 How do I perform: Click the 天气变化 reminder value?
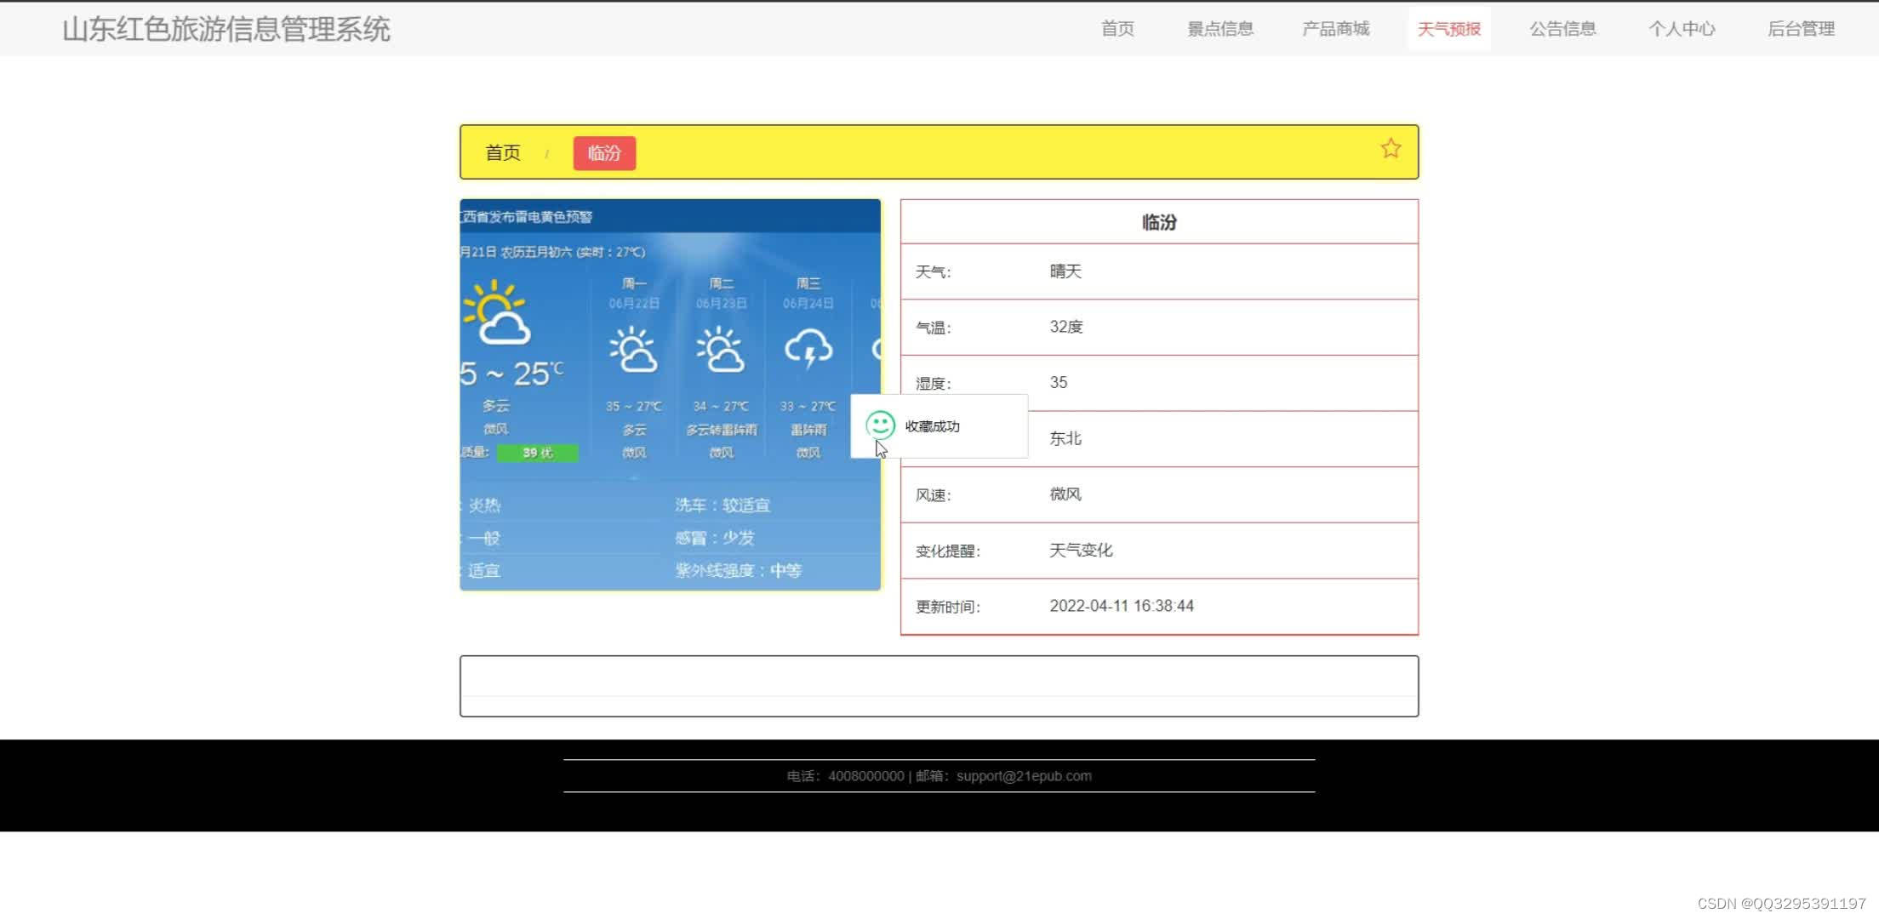pos(1081,551)
